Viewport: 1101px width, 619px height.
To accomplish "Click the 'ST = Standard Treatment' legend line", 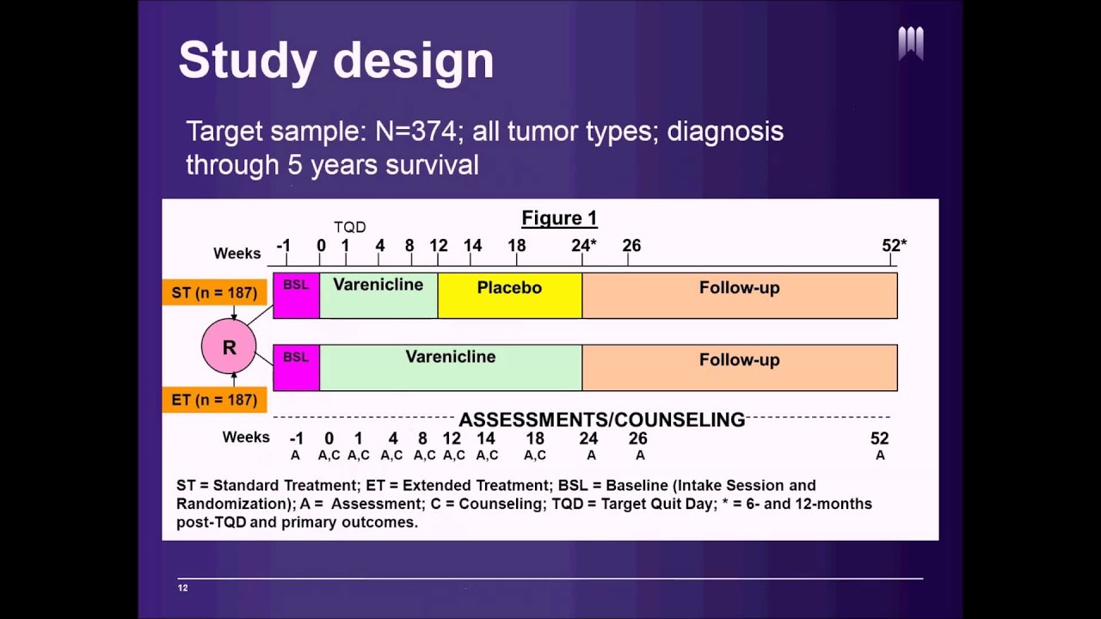I will pyautogui.click(x=496, y=486).
